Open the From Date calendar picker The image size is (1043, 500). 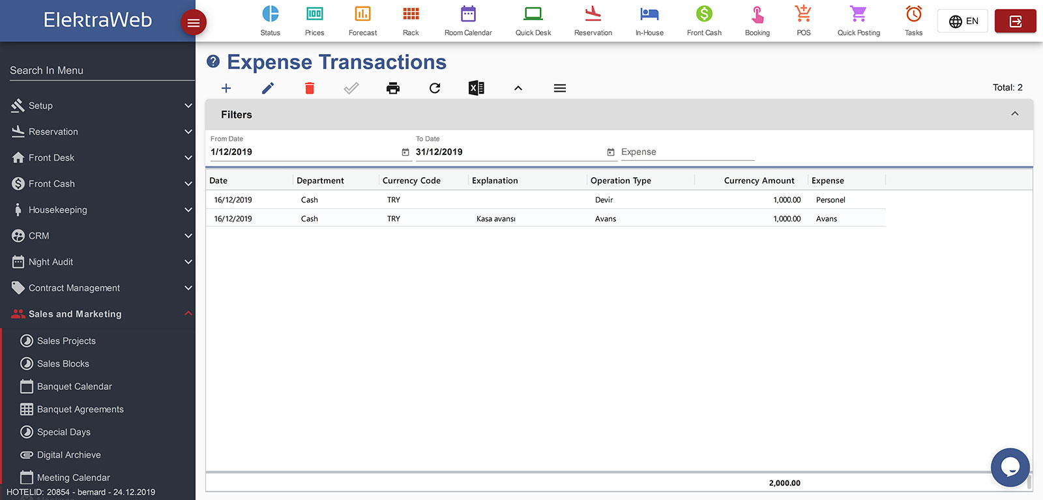405,152
